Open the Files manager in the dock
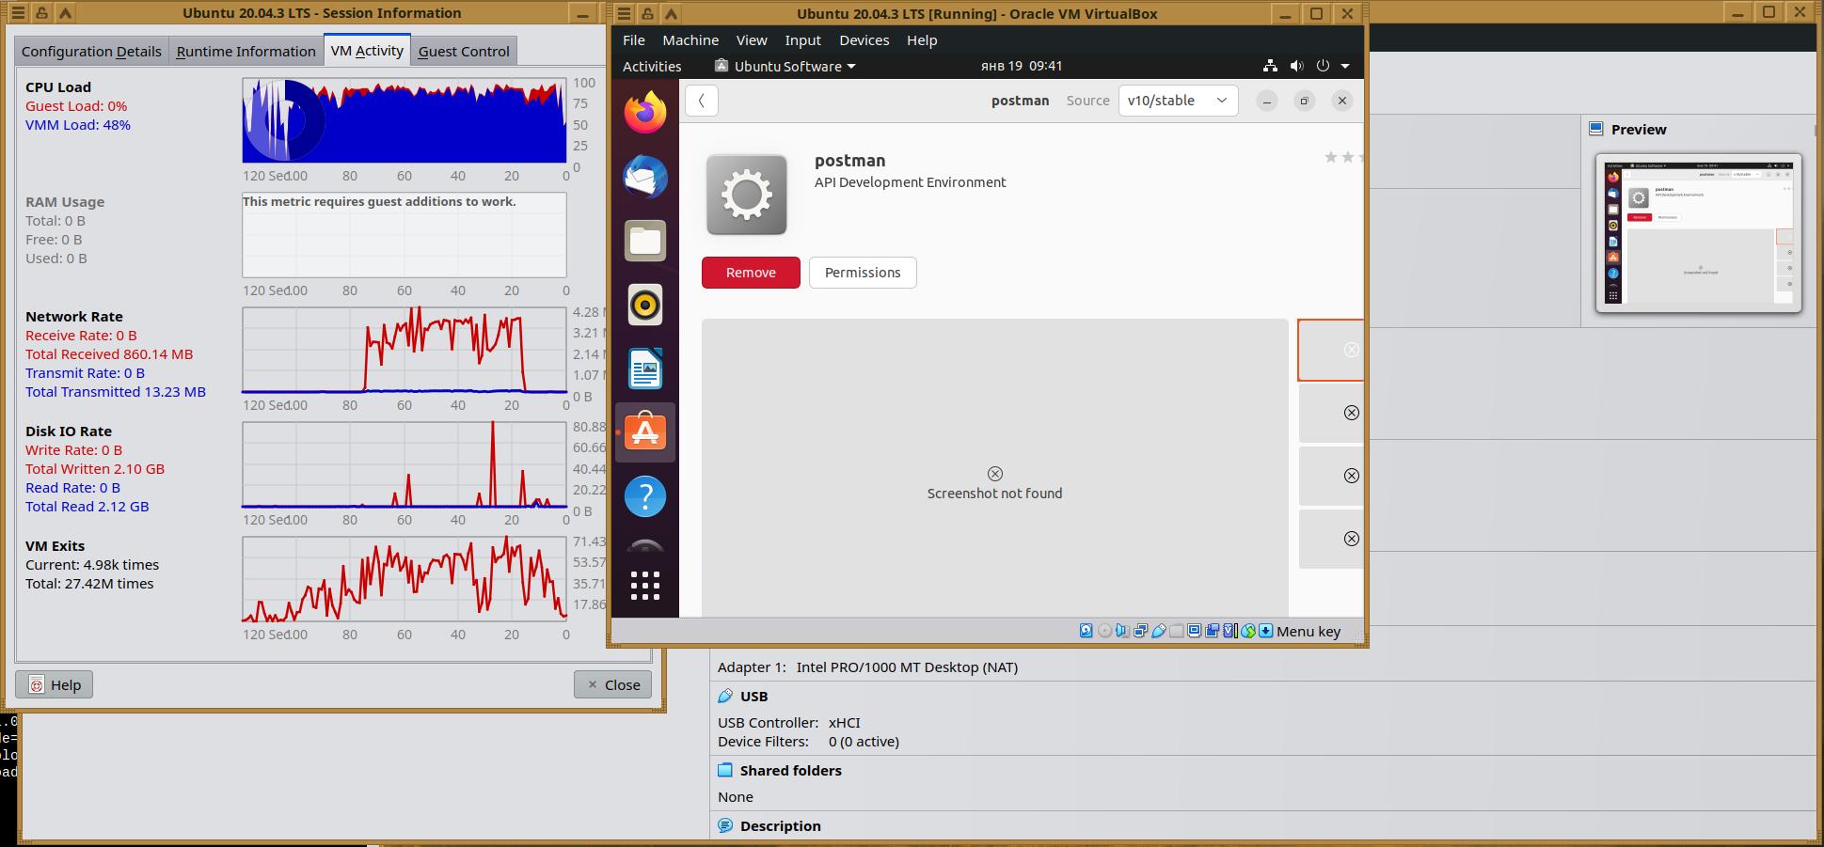 point(645,241)
